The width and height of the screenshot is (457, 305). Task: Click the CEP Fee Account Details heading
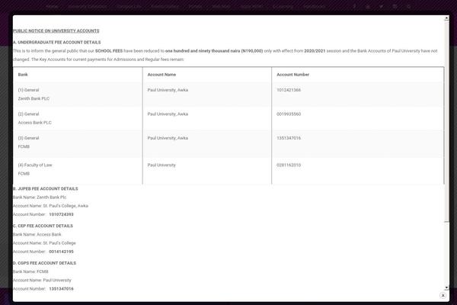pyautogui.click(x=43, y=226)
